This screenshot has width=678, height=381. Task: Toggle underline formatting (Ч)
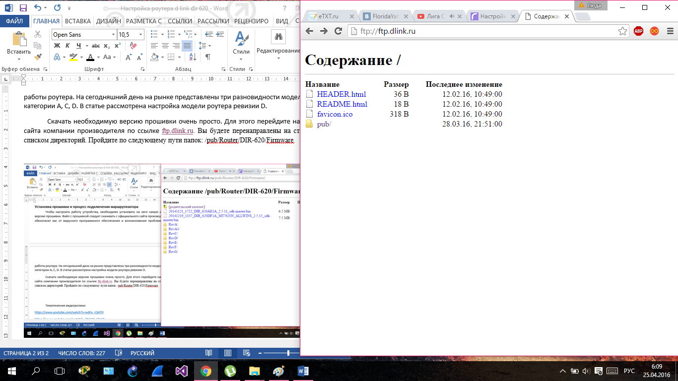pos(78,46)
